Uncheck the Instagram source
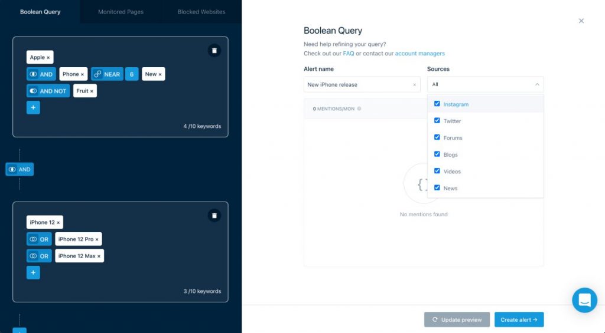 pos(437,104)
